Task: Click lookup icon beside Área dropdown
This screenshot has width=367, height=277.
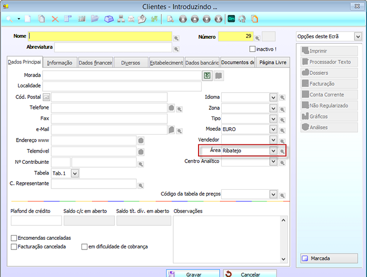Action: coord(282,151)
